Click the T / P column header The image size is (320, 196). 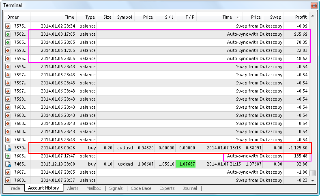186,17
